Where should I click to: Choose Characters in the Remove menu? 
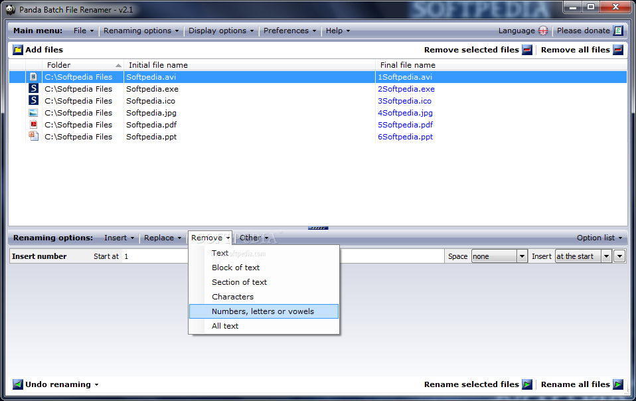click(x=264, y=297)
